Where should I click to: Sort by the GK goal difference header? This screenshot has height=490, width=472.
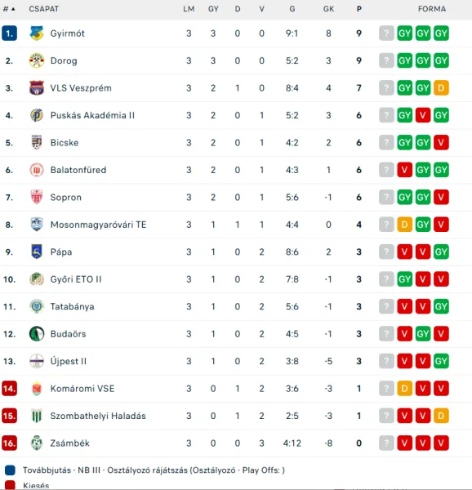(328, 9)
